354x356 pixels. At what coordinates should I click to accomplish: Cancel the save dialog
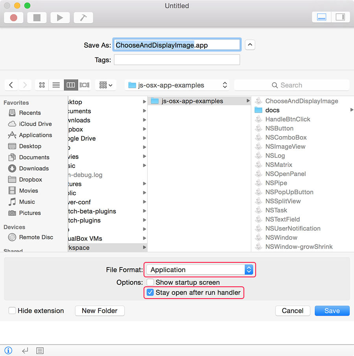point(293,310)
